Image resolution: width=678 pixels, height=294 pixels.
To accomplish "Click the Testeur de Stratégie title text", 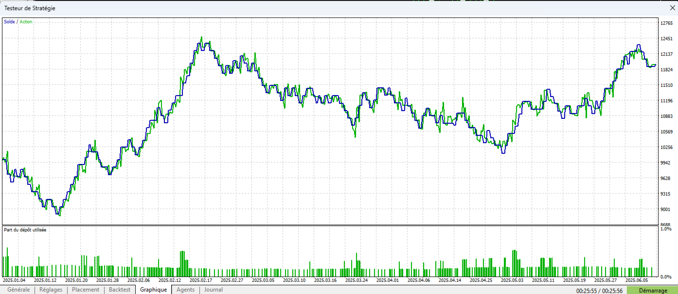I will point(30,8).
